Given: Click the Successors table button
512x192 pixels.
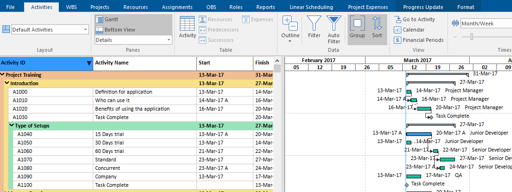Looking at the screenshot, I should (216, 40).
